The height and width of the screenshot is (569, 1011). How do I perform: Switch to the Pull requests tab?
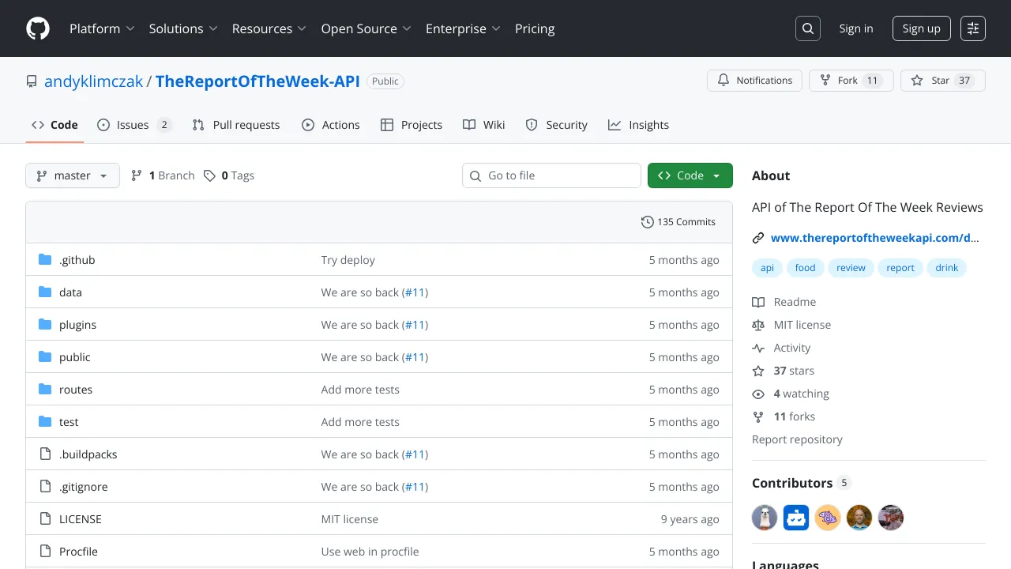[236, 125]
